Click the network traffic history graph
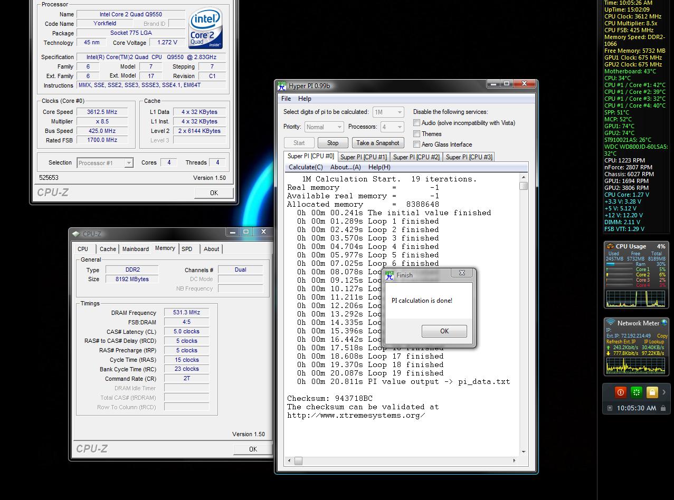This screenshot has width=674, height=500. (x=636, y=366)
